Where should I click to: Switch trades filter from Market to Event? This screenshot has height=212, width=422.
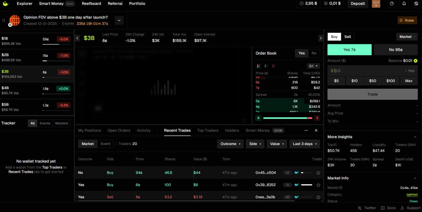(105, 144)
